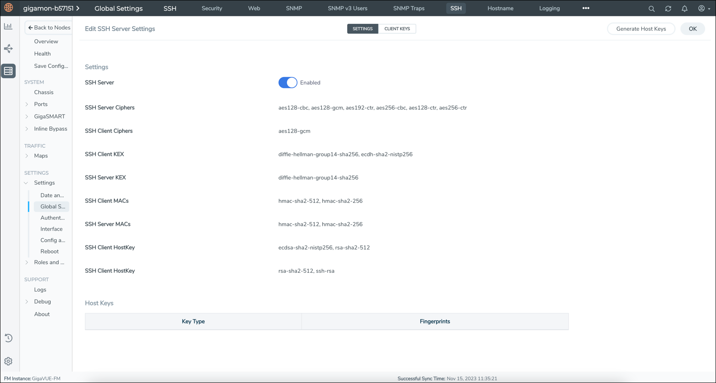Click the Generate Host Keys button
Viewport: 716px width, 383px height.
pos(641,29)
